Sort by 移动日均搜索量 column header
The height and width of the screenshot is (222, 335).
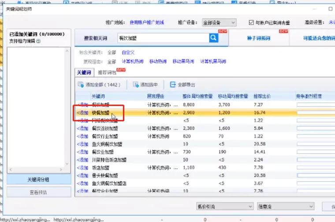pos(233,96)
